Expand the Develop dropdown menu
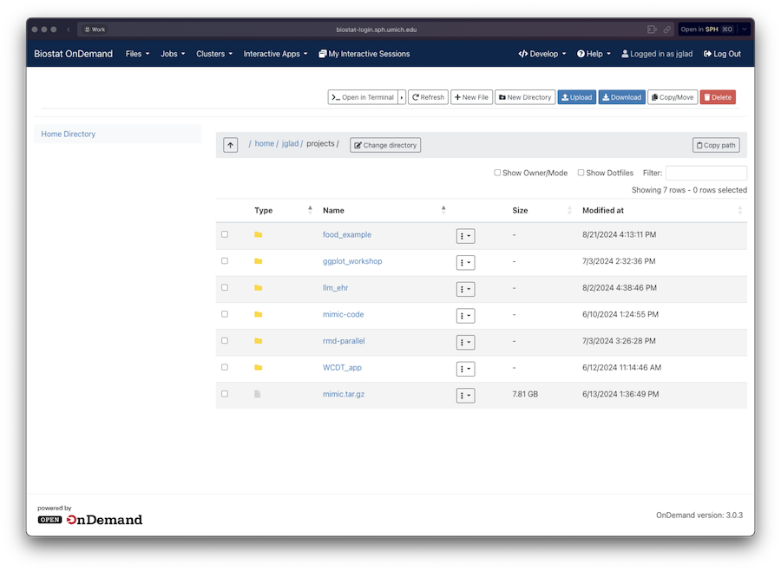This screenshot has width=781, height=571. [541, 53]
